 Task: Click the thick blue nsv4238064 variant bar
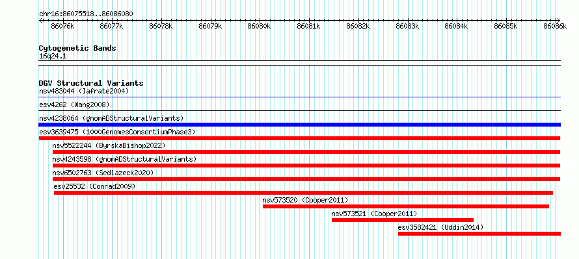click(x=299, y=125)
